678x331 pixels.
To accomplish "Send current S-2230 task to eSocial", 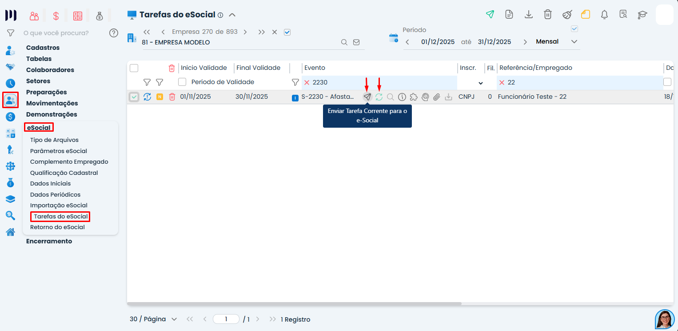I will click(367, 97).
